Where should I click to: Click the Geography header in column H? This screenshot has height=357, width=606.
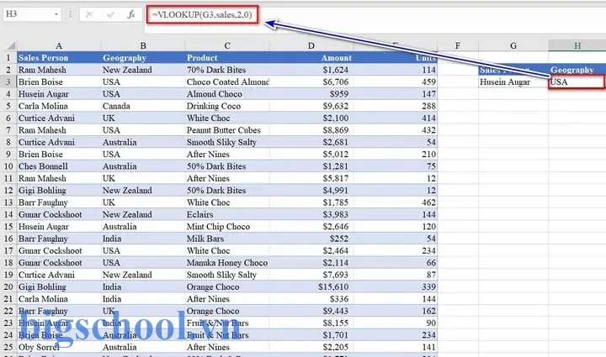[x=577, y=70]
